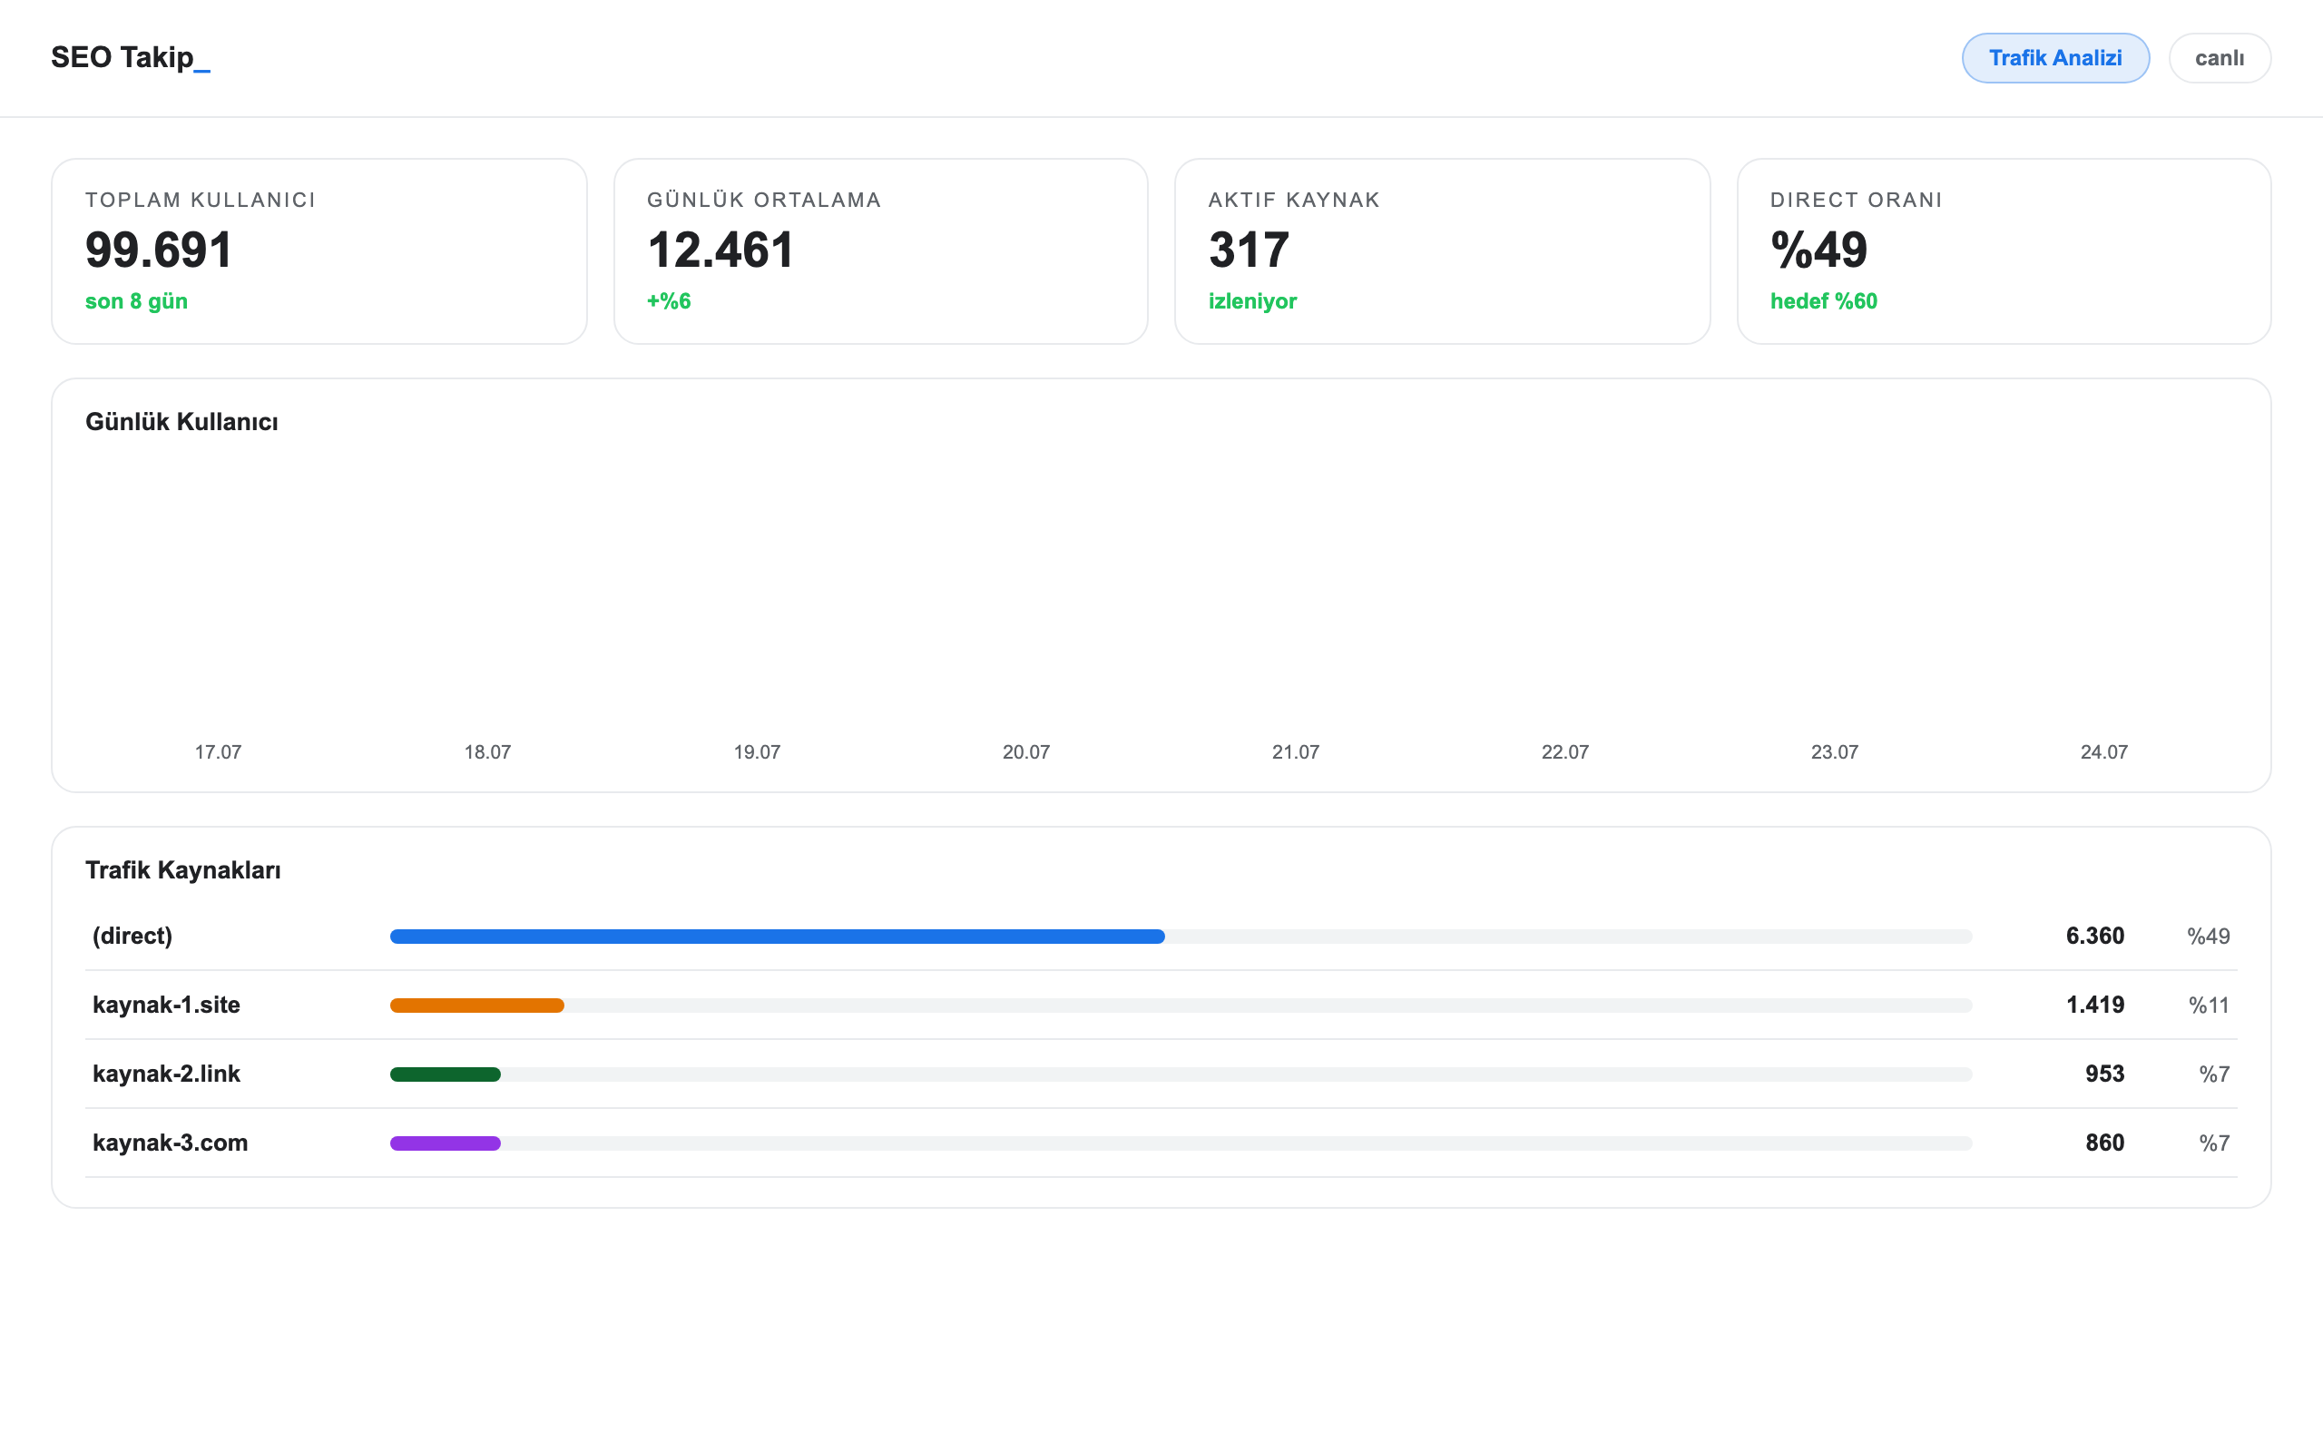Click the hedef %60 target text
The height and width of the screenshot is (1452, 2323).
click(1823, 301)
